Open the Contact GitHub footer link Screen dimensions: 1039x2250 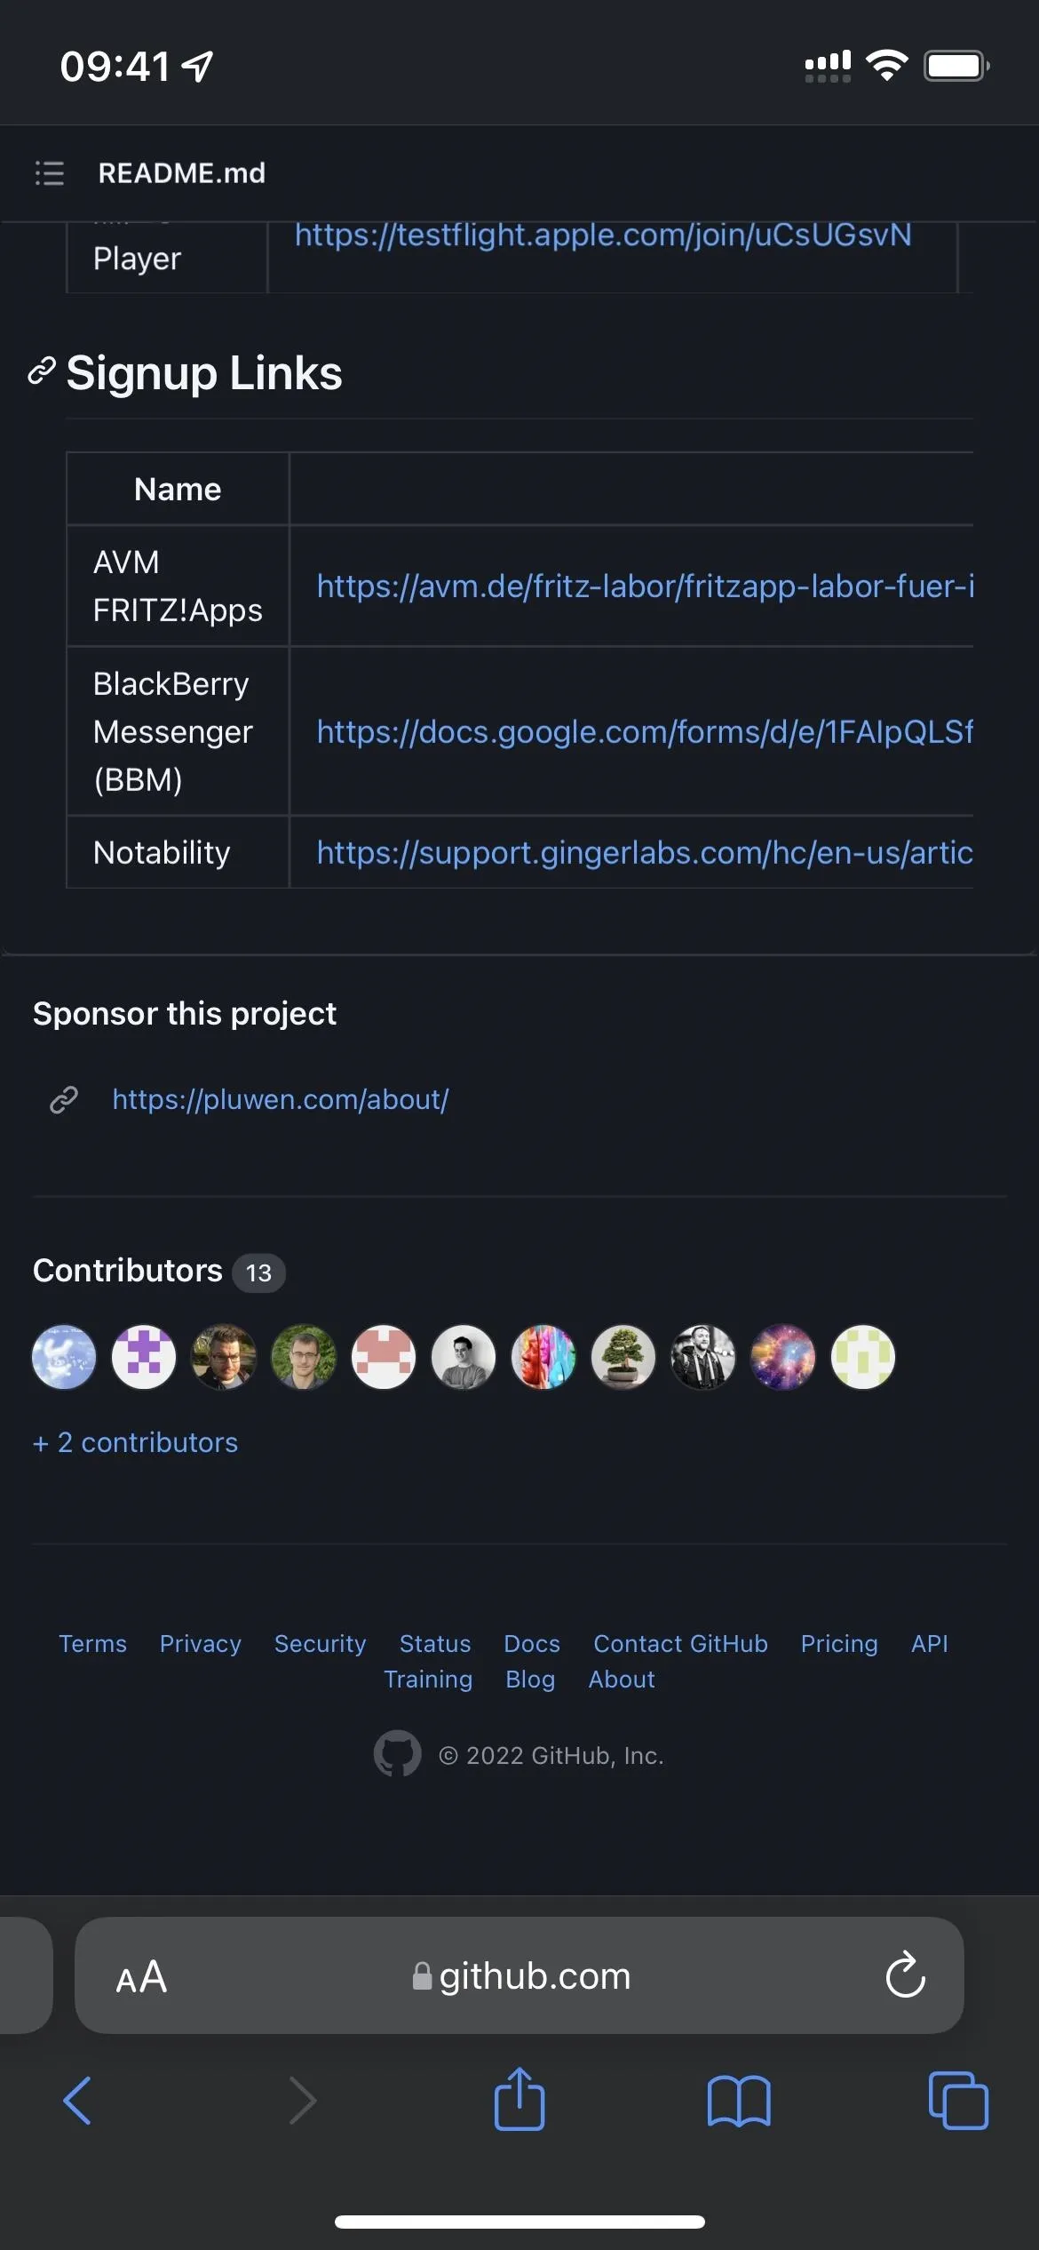[680, 1644]
